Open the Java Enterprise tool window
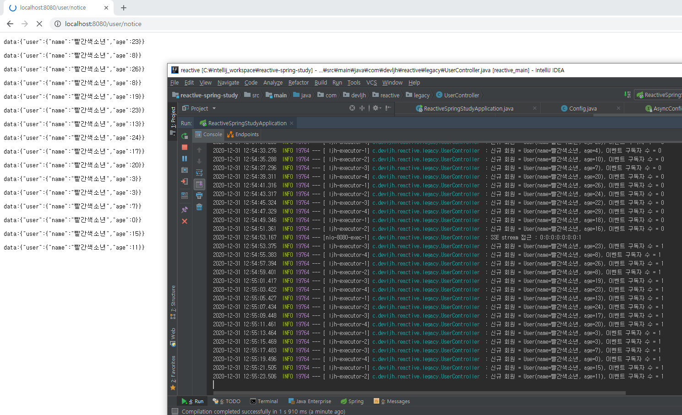Image resolution: width=682 pixels, height=415 pixels. point(310,401)
